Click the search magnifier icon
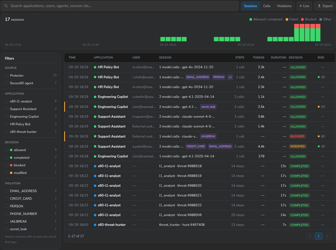 pyautogui.click(x=6, y=6)
